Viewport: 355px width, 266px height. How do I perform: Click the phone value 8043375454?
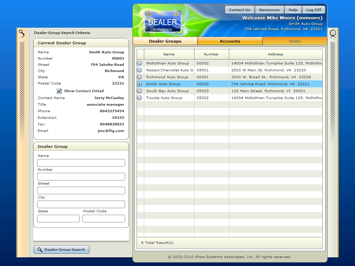tap(112, 111)
